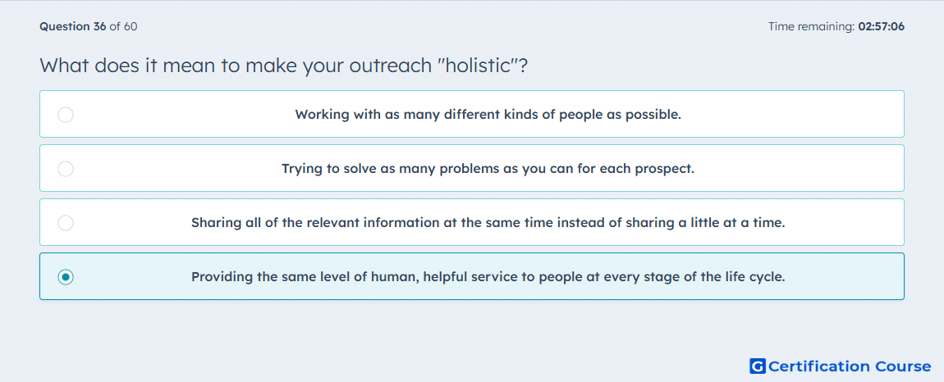The width and height of the screenshot is (944, 382).
Task: Click the "Time remaining:" label
Action: 812,26
